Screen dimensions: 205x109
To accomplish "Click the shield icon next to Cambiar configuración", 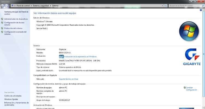I will point(185,88).
